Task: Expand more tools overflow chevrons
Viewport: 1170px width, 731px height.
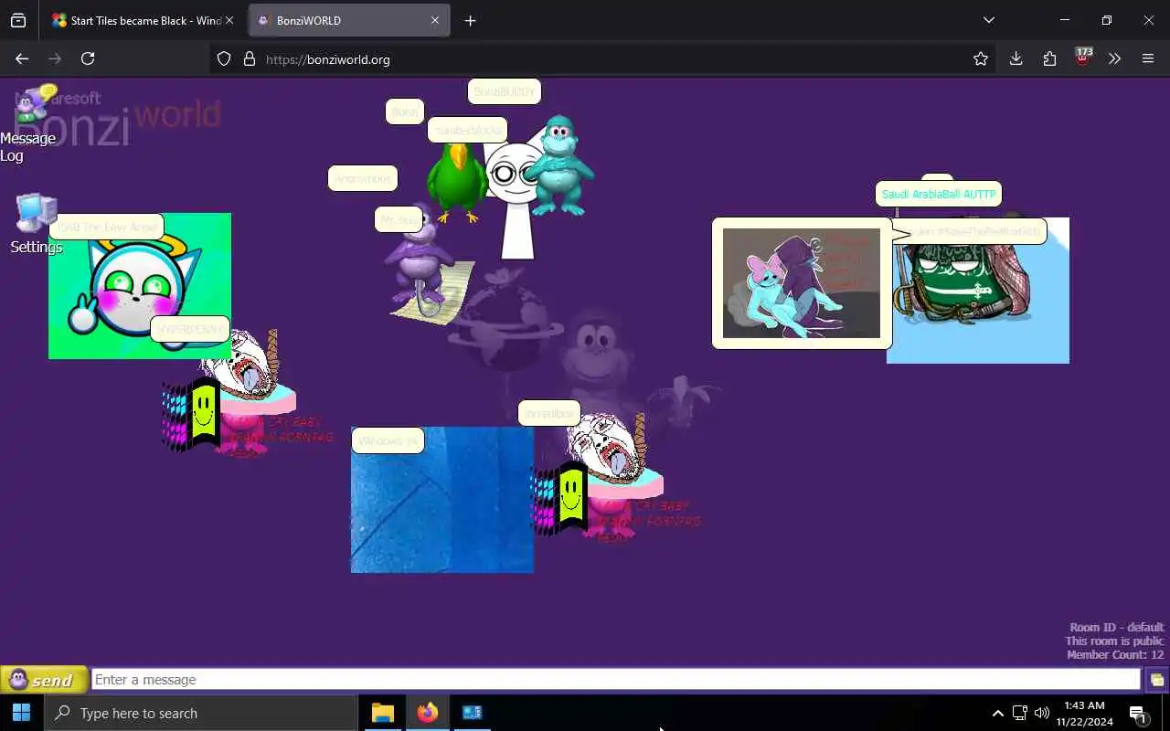Action: coord(1114,58)
